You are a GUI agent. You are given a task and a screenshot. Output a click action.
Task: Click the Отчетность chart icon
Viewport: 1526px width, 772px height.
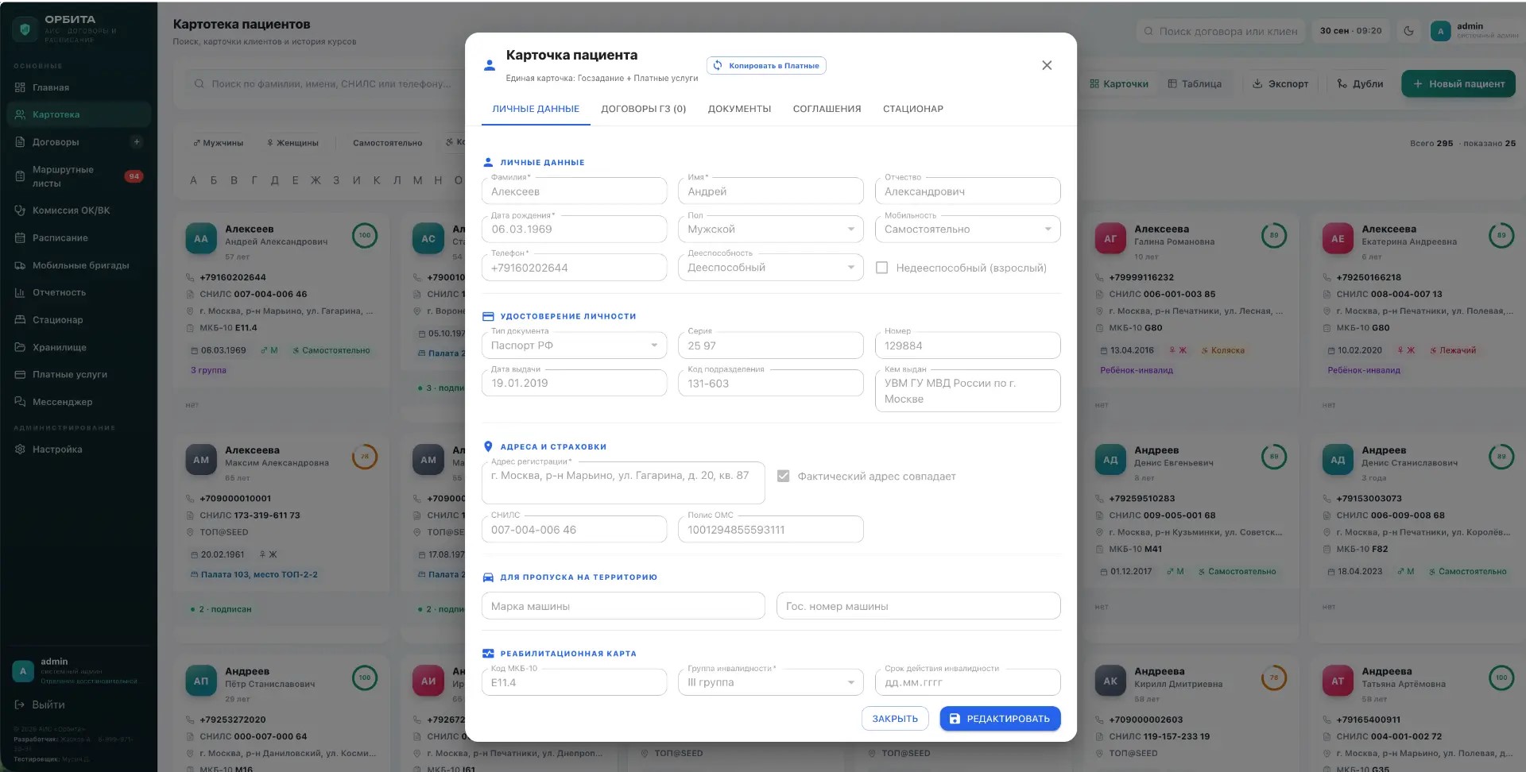[x=20, y=292]
